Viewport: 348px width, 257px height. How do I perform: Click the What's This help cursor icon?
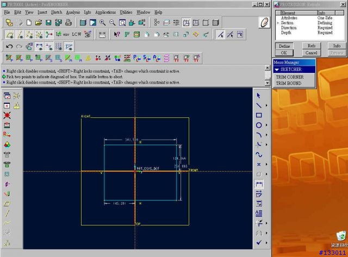[x=117, y=34]
